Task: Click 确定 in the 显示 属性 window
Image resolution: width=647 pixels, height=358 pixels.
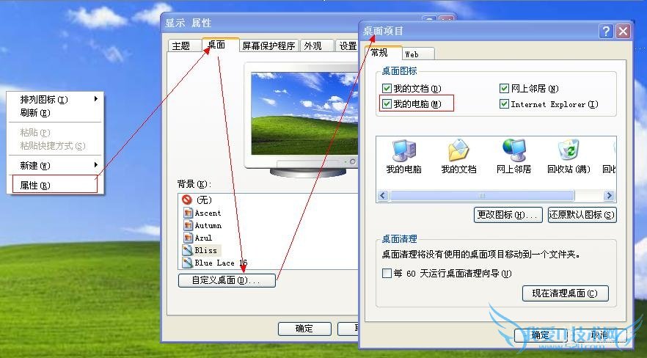Action: 304,329
